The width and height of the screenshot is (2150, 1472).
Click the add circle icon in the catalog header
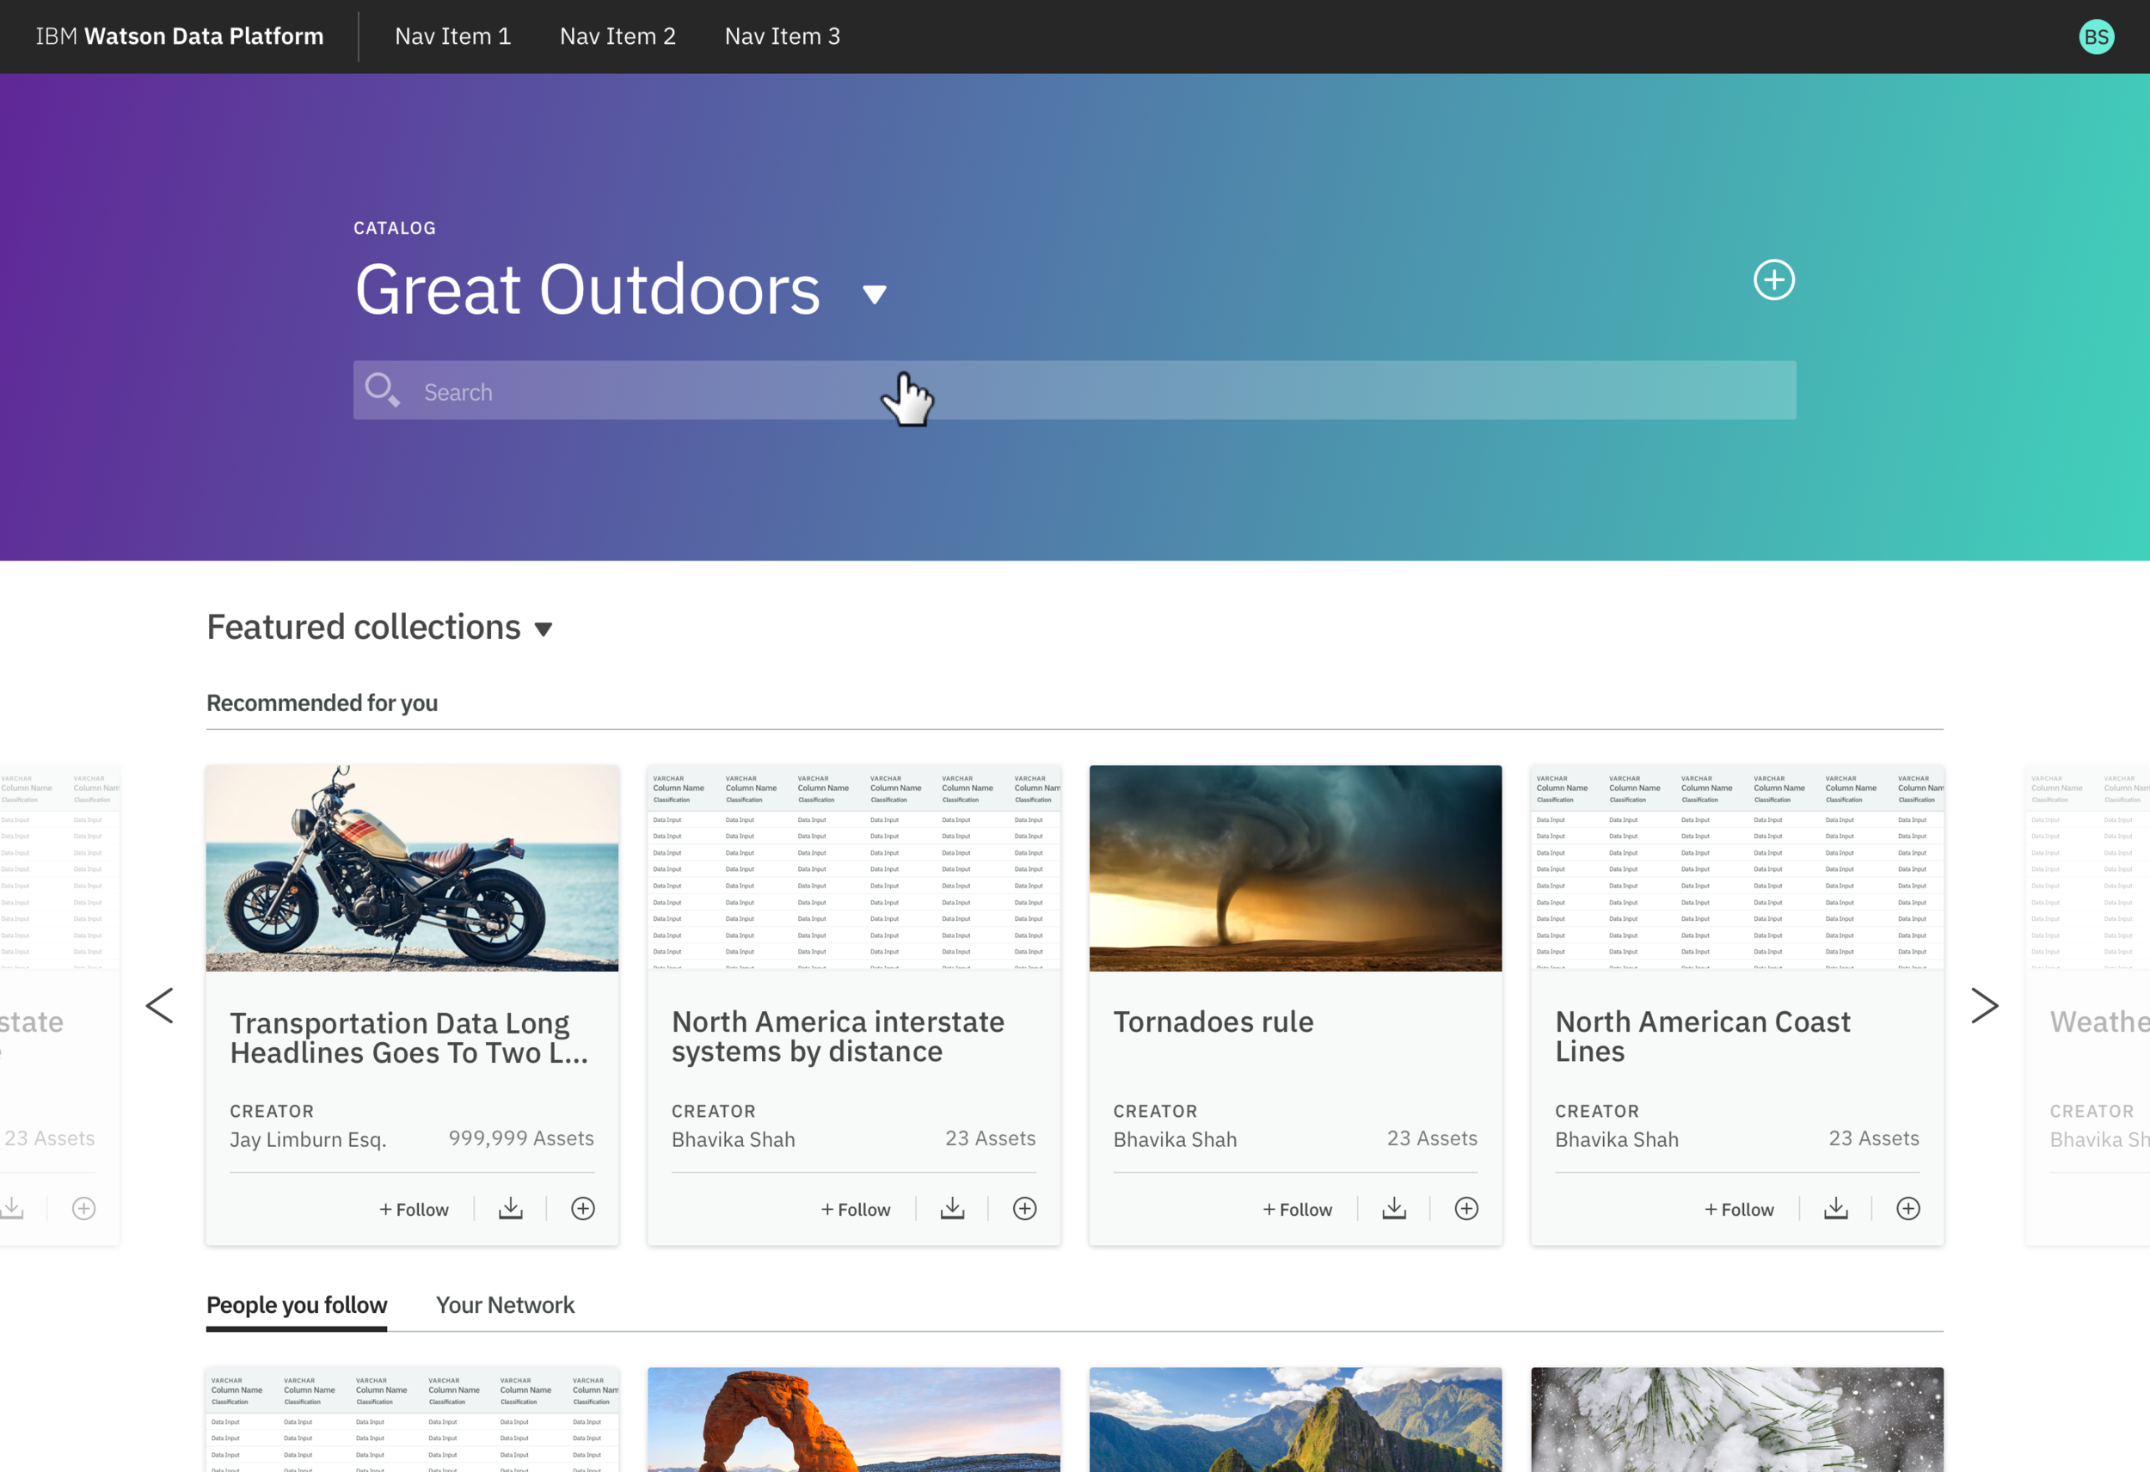1773,279
